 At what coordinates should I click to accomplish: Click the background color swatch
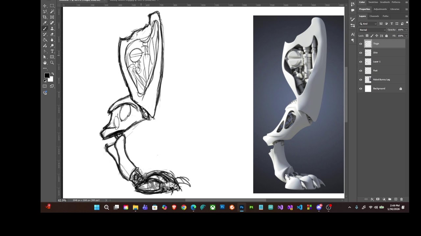[51, 79]
